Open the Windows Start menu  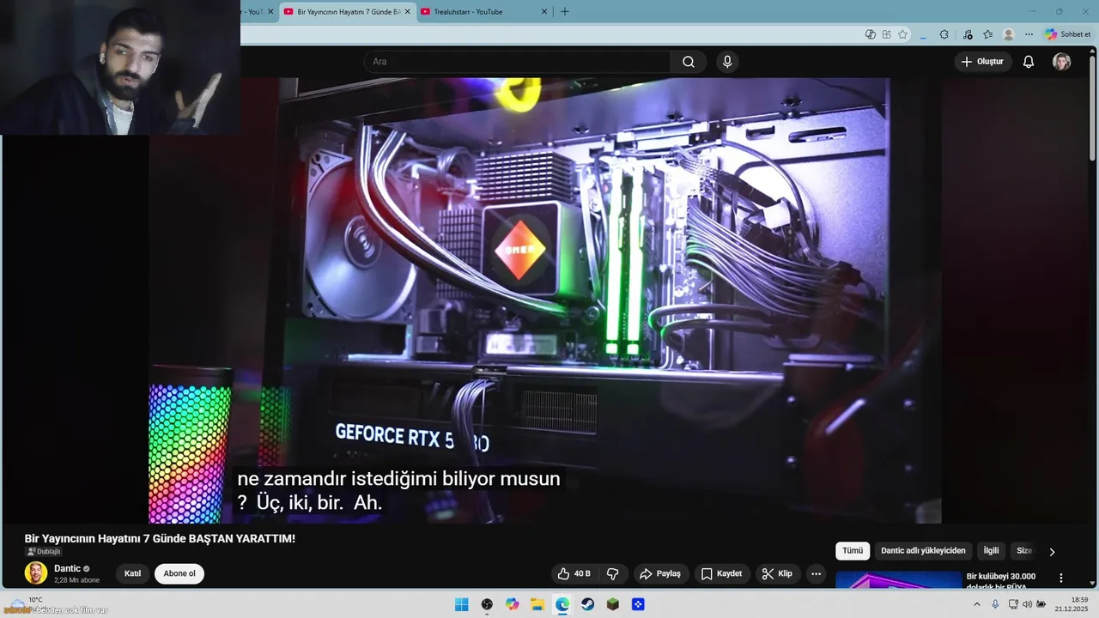coord(462,604)
